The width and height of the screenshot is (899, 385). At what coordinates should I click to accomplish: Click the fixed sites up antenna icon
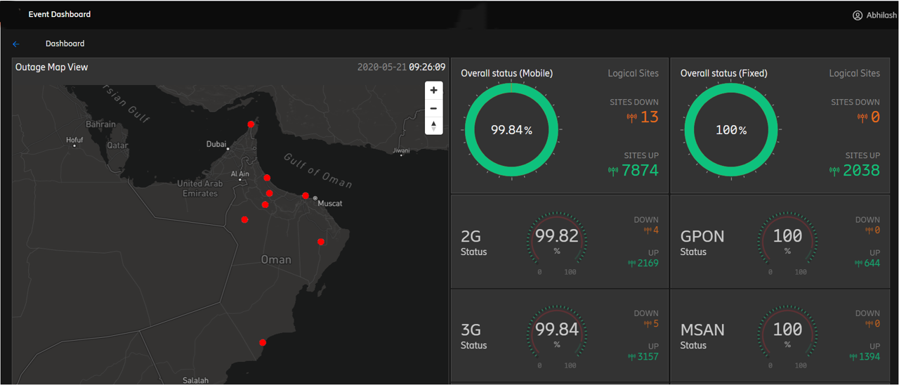pos(834,171)
